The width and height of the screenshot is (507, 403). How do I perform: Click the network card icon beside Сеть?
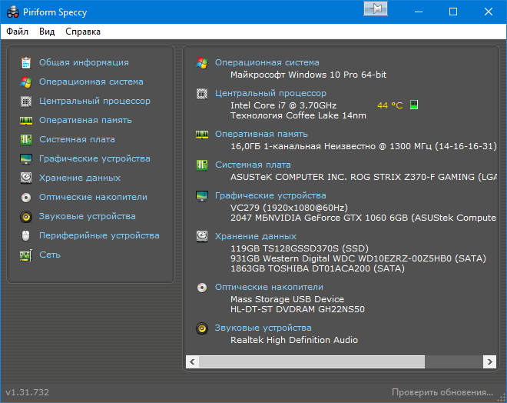[26, 255]
